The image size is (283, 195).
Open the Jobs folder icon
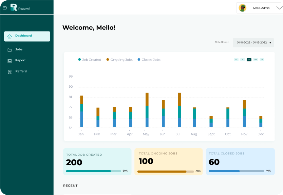[x=10, y=50]
